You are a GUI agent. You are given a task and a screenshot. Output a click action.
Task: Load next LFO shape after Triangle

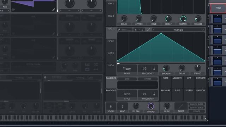[203, 30]
